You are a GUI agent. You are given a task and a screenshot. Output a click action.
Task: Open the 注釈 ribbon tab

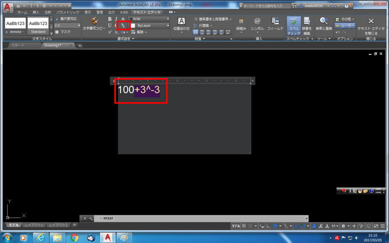pyautogui.click(x=47, y=12)
